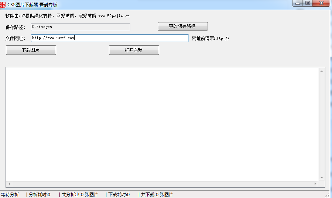332x198 pixels.
Task: Click the 下载图片 button
Action: point(31,50)
